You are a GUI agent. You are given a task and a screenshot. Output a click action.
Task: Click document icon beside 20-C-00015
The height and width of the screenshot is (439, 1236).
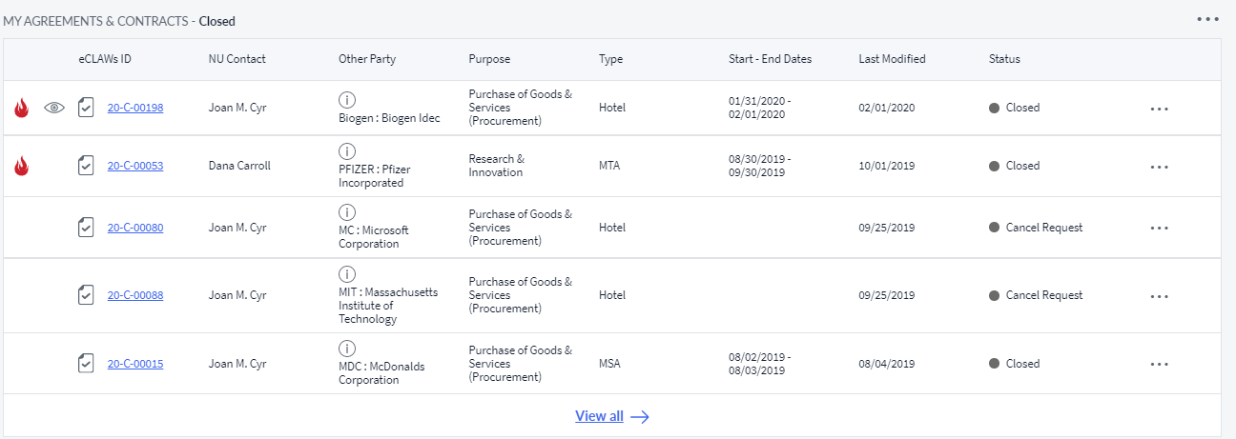[86, 363]
